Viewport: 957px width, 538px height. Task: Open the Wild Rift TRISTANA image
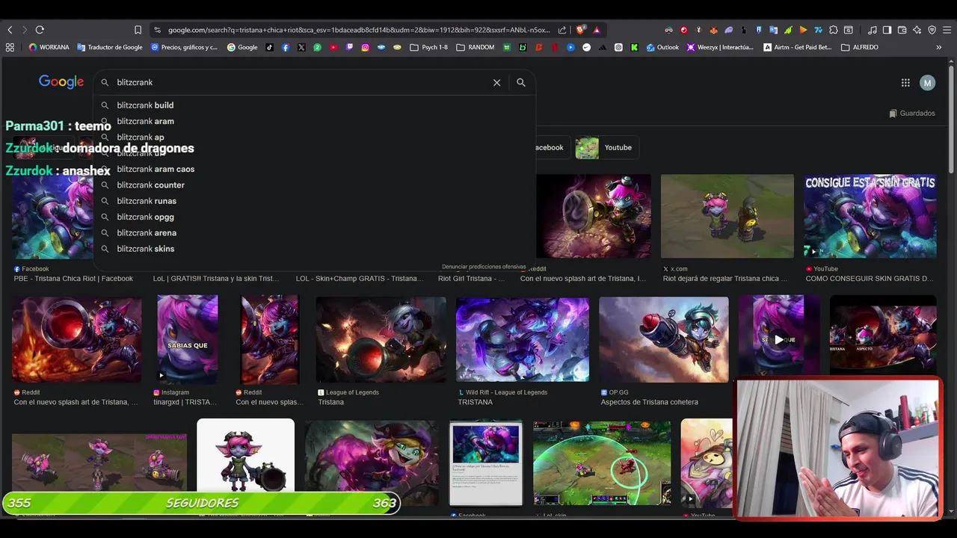(x=523, y=339)
